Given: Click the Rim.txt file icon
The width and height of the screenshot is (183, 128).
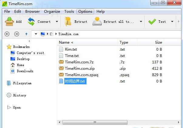Looking at the screenshot, I should coord(61,49).
